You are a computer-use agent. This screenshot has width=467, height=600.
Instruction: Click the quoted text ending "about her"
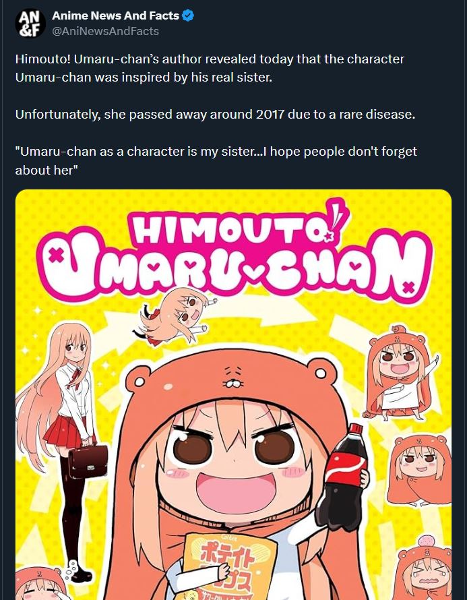pyautogui.click(x=216, y=160)
